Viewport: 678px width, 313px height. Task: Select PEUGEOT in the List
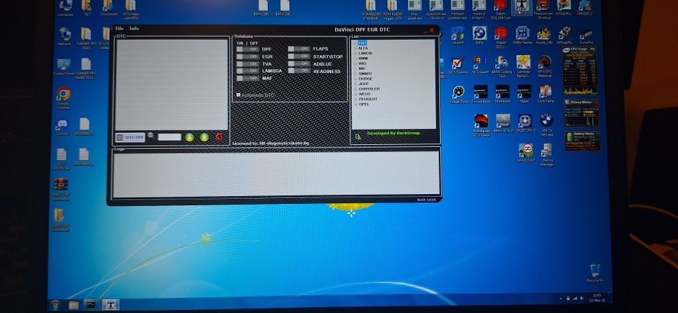[368, 99]
